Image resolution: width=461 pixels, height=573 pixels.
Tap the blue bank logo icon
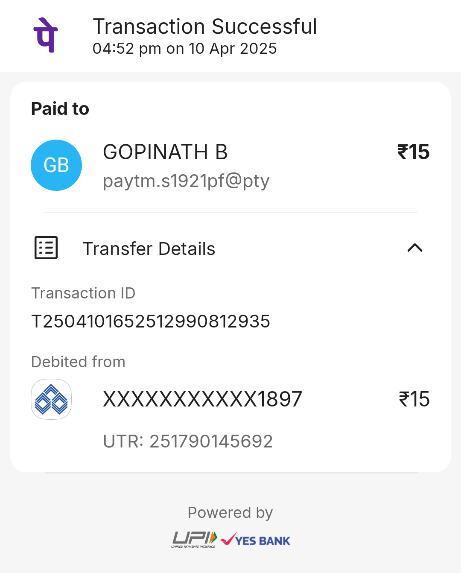(51, 399)
